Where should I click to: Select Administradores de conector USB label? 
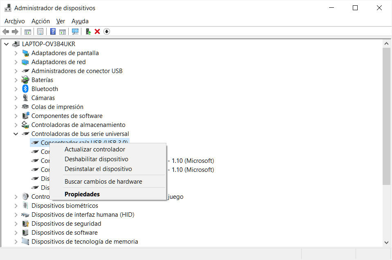(77, 71)
